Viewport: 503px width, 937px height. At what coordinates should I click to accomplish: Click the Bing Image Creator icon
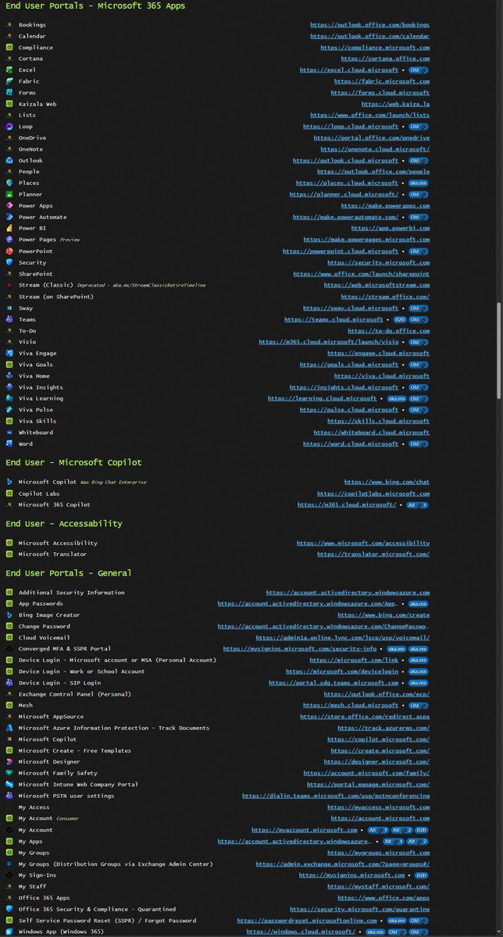pyautogui.click(x=9, y=615)
